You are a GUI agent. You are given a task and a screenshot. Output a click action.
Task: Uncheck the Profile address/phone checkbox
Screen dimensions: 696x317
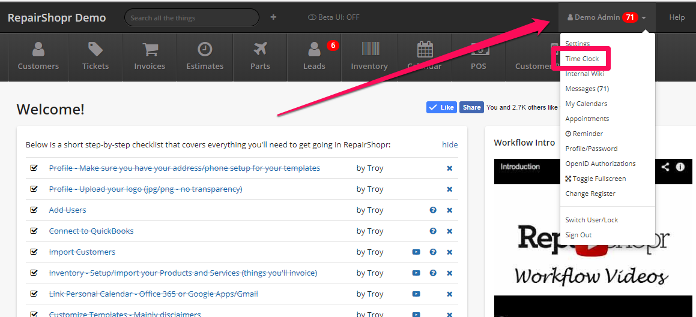tap(34, 168)
